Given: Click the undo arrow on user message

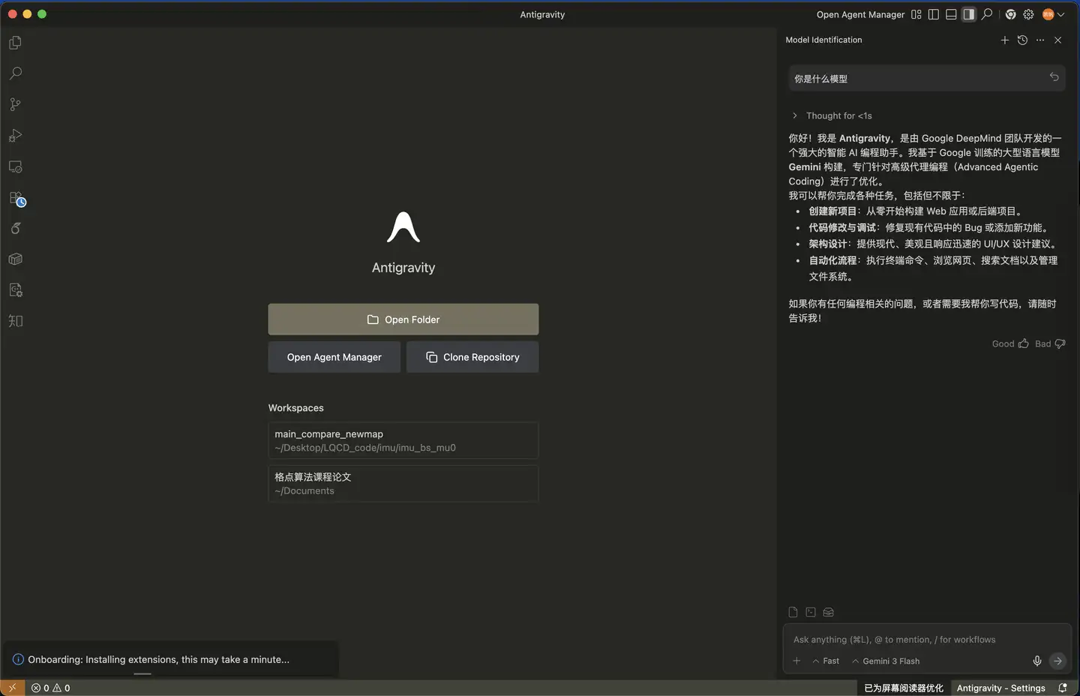Looking at the screenshot, I should [1054, 77].
